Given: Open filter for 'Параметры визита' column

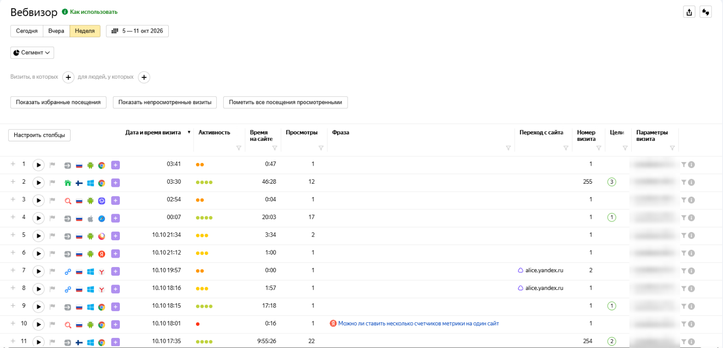Looking at the screenshot, I should pyautogui.click(x=672, y=148).
